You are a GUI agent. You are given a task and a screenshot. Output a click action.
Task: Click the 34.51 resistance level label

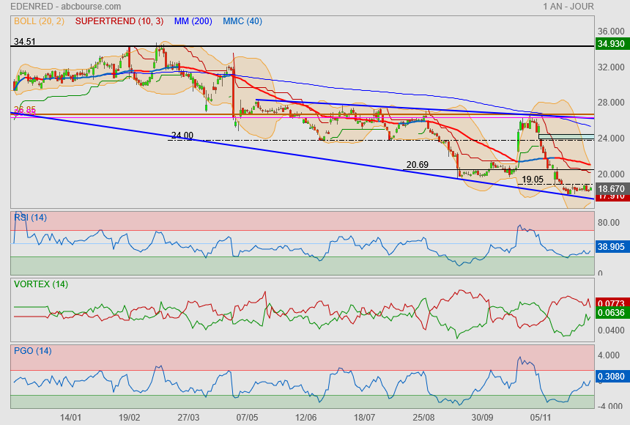pyautogui.click(x=25, y=42)
